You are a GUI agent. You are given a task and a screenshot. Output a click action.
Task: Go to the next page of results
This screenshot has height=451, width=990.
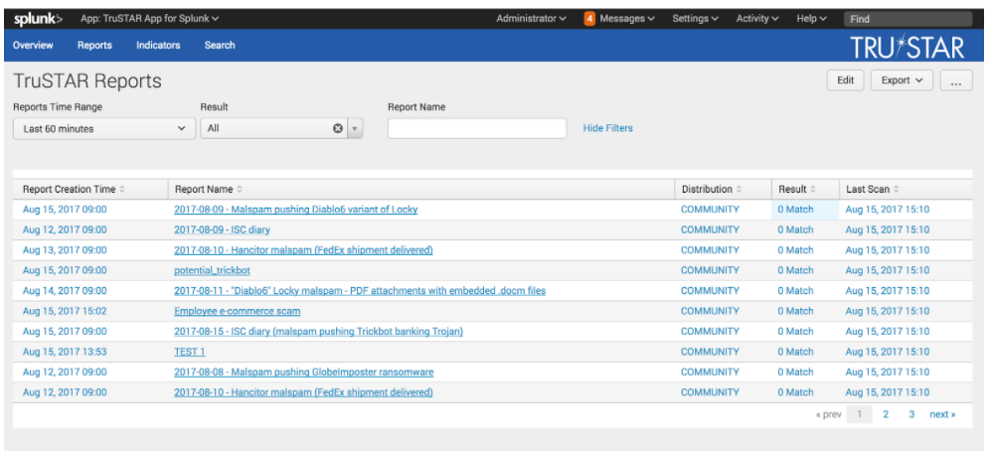(x=941, y=414)
